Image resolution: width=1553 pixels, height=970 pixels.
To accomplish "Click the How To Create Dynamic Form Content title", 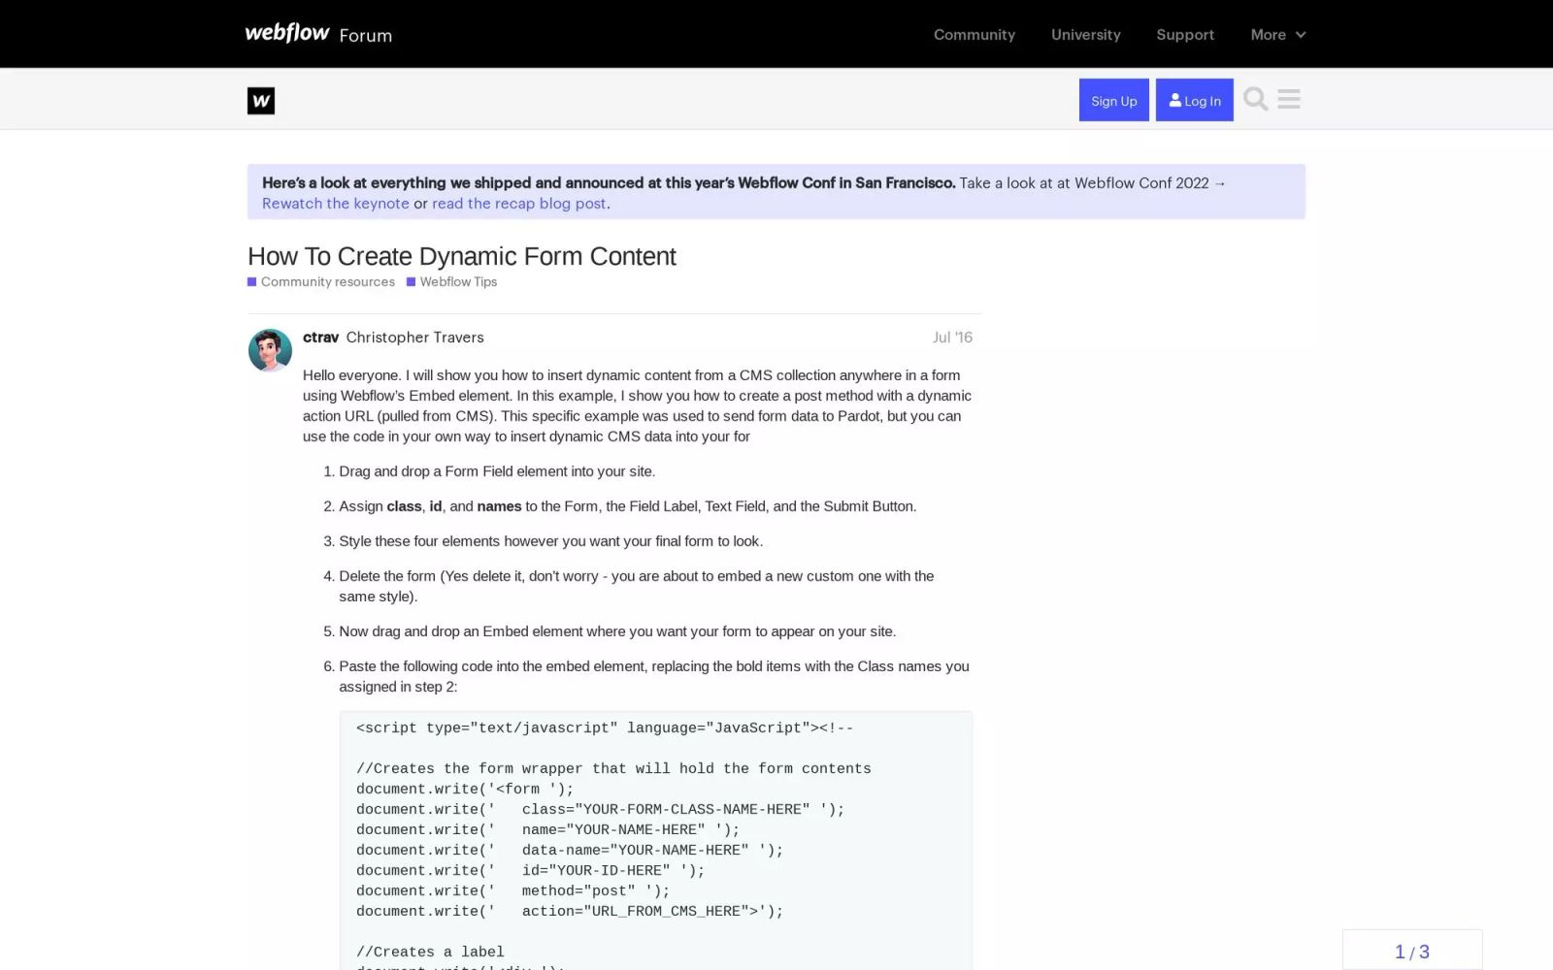I will coord(461,256).
